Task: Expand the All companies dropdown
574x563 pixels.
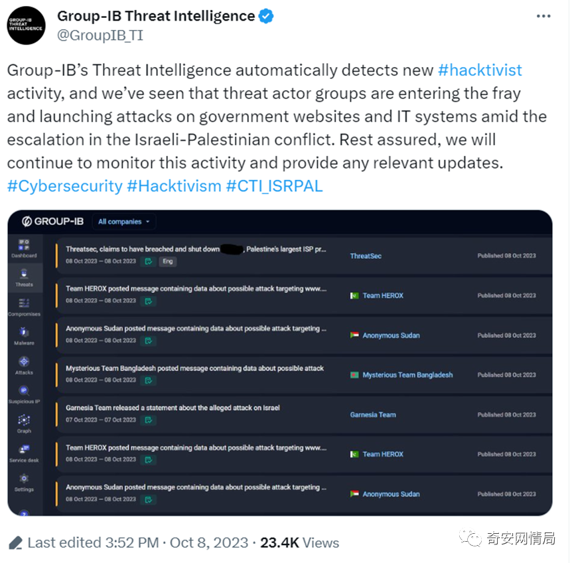Action: click(124, 222)
